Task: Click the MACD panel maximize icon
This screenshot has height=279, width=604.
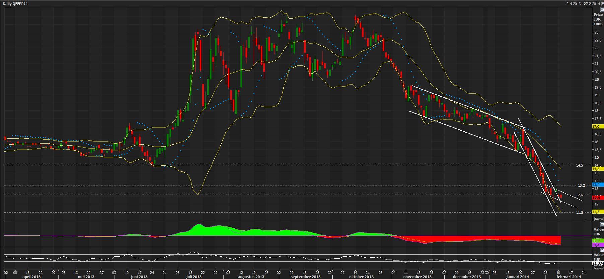Action: coord(602,224)
